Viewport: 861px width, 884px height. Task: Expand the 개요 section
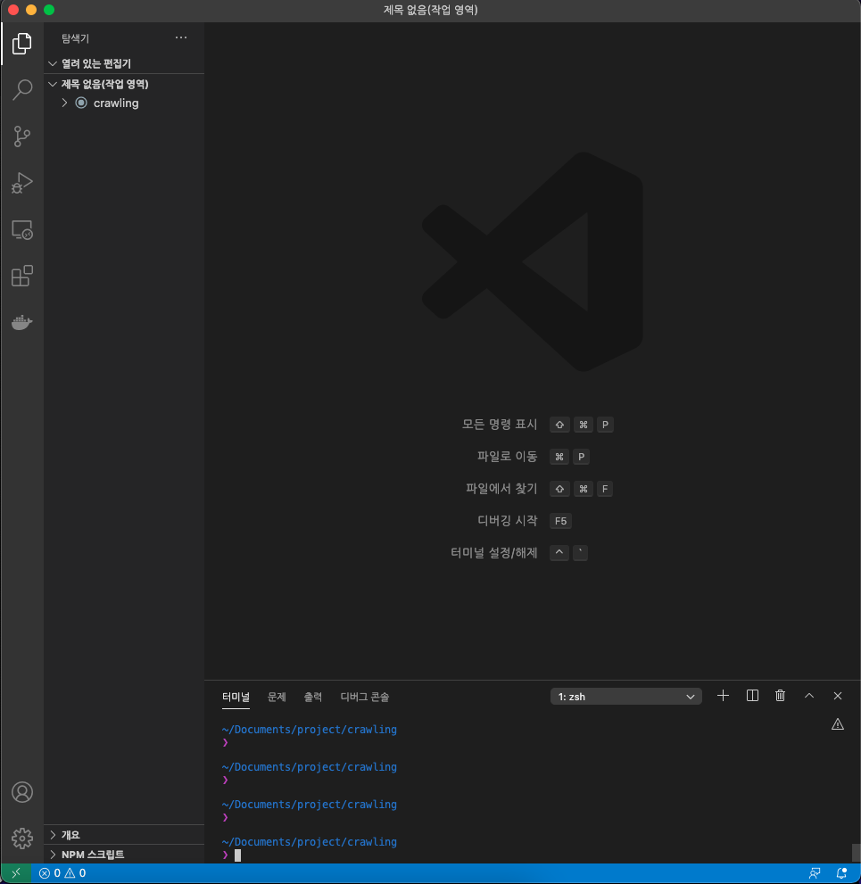point(124,835)
